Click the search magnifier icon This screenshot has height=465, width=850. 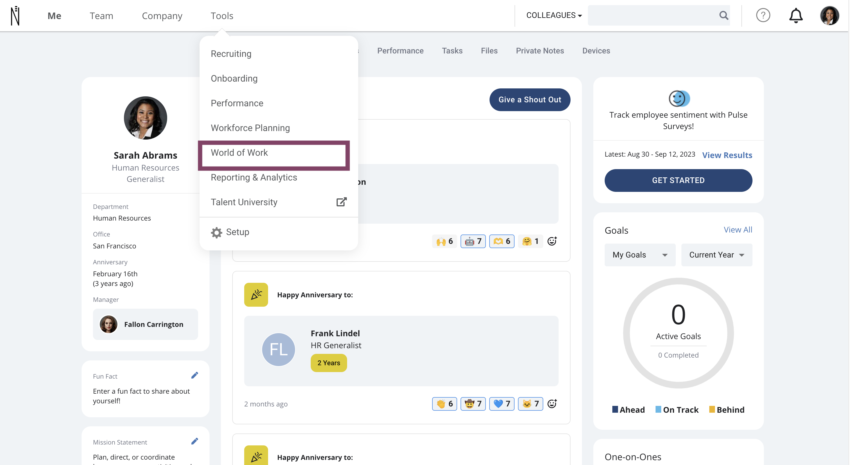pyautogui.click(x=723, y=15)
